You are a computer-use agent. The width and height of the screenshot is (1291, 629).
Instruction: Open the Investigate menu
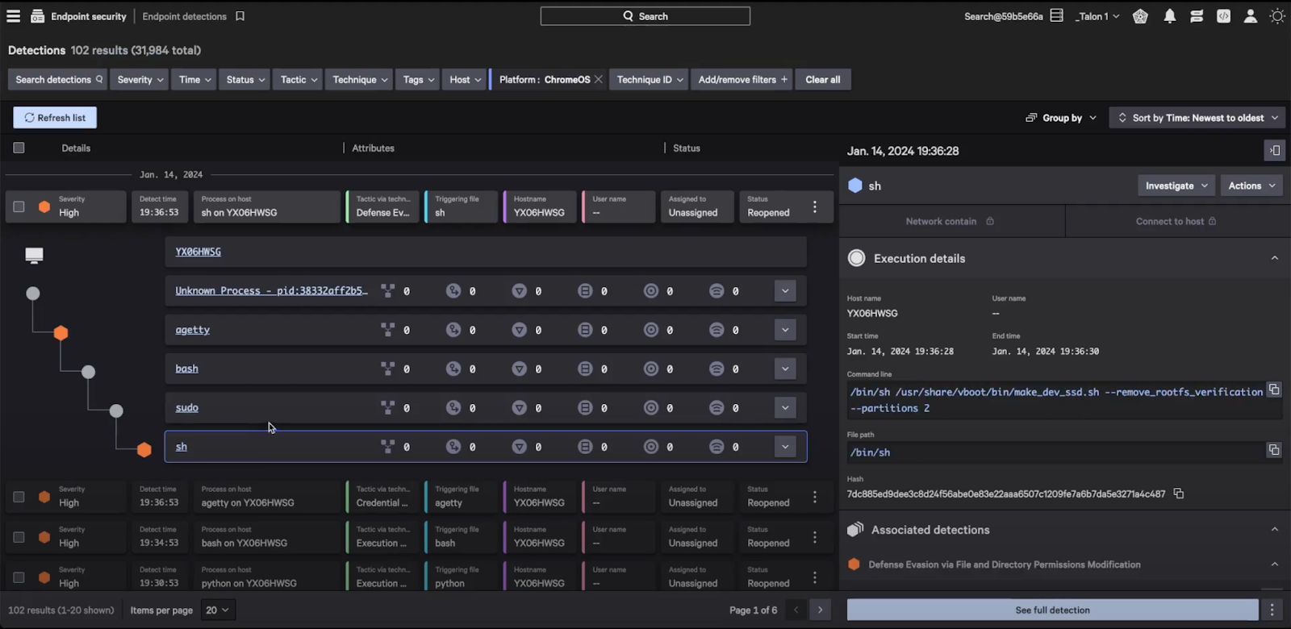1176,185
